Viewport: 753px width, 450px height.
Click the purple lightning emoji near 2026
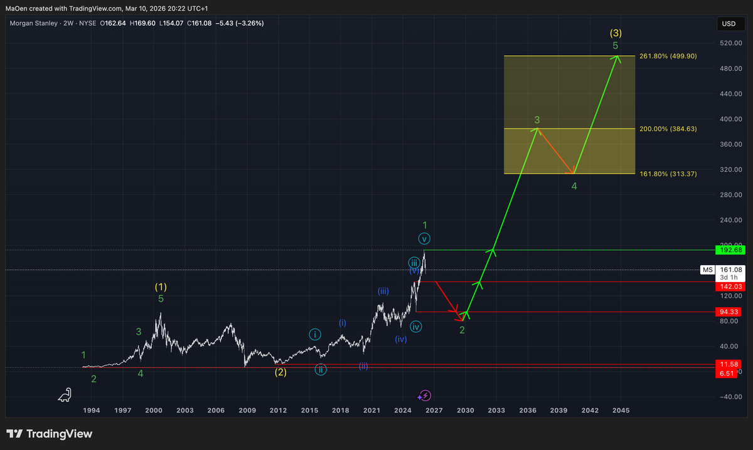(x=424, y=395)
